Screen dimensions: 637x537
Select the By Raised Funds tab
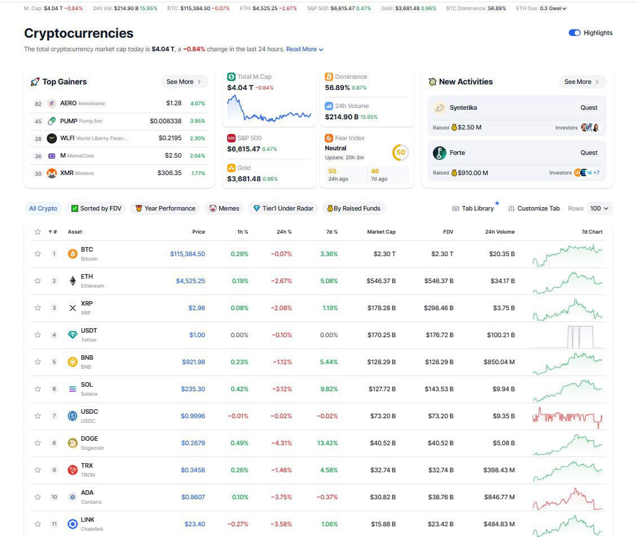[x=354, y=208]
